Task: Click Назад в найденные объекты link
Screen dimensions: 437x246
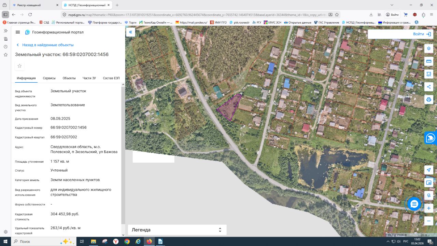Action: click(45, 45)
